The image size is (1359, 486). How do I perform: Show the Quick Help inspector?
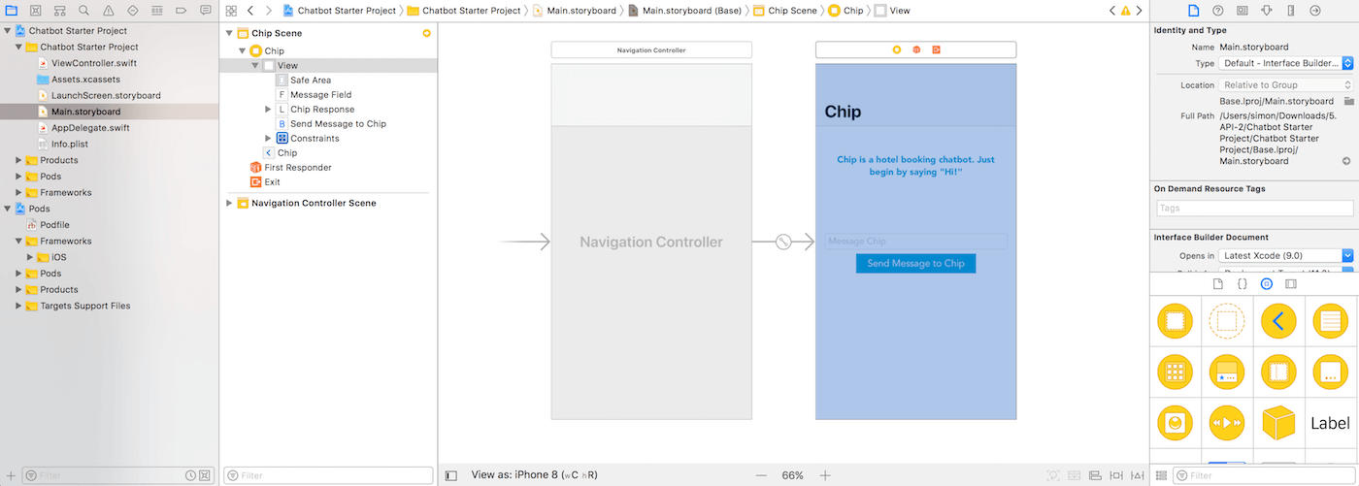coord(1217,11)
